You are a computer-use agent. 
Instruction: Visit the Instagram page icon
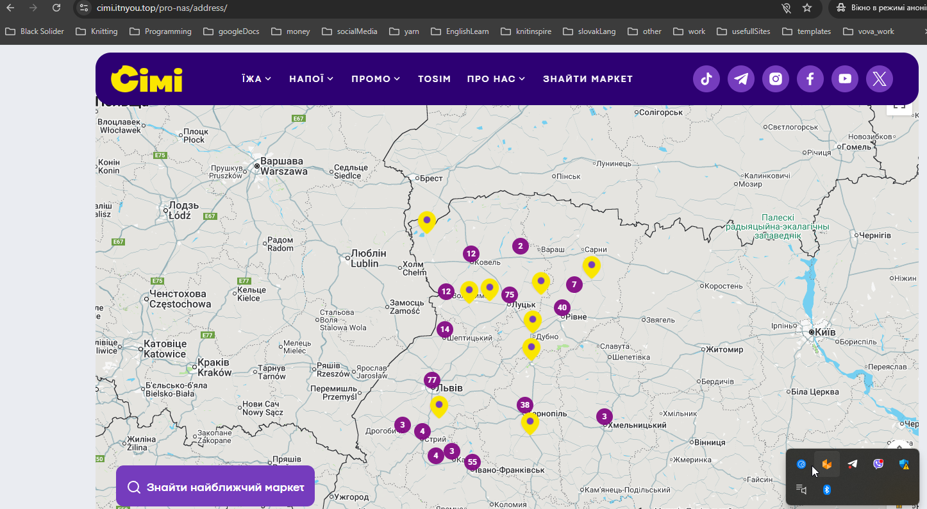776,79
